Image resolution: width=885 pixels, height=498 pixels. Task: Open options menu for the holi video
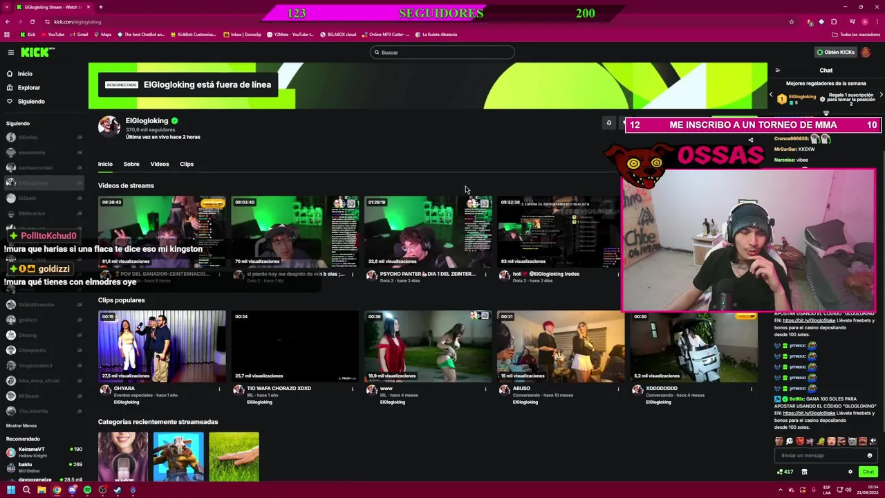click(618, 275)
